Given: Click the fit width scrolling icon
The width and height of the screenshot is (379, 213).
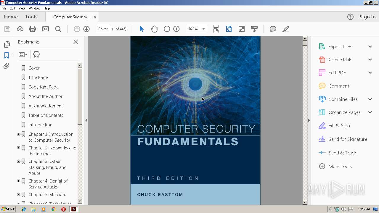Looking at the screenshot, I should [216, 29].
